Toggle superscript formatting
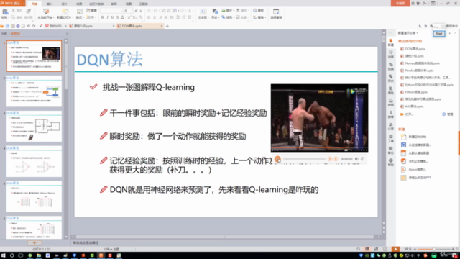The width and height of the screenshot is (460, 259). (x=129, y=17)
